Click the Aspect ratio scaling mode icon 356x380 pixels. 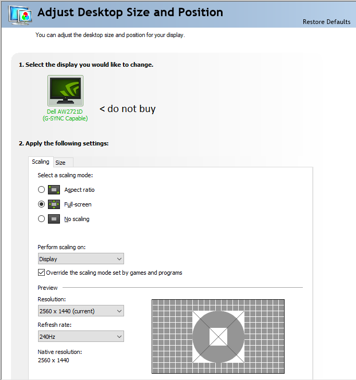pos(54,190)
